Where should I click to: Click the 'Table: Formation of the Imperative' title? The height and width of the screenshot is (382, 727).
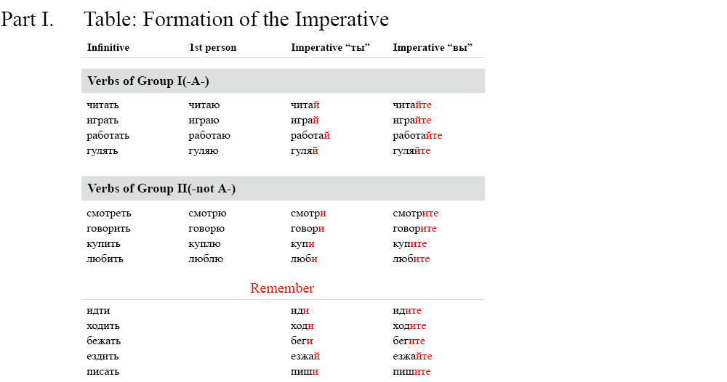click(236, 20)
